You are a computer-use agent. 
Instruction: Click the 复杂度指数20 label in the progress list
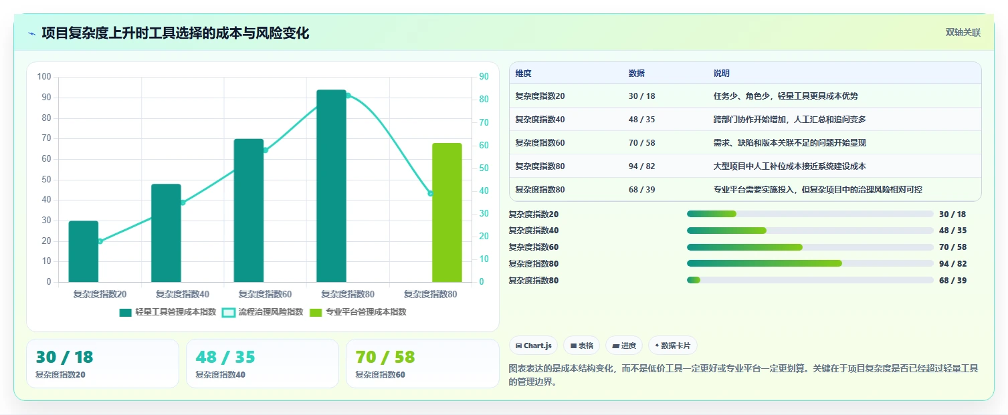(534, 215)
